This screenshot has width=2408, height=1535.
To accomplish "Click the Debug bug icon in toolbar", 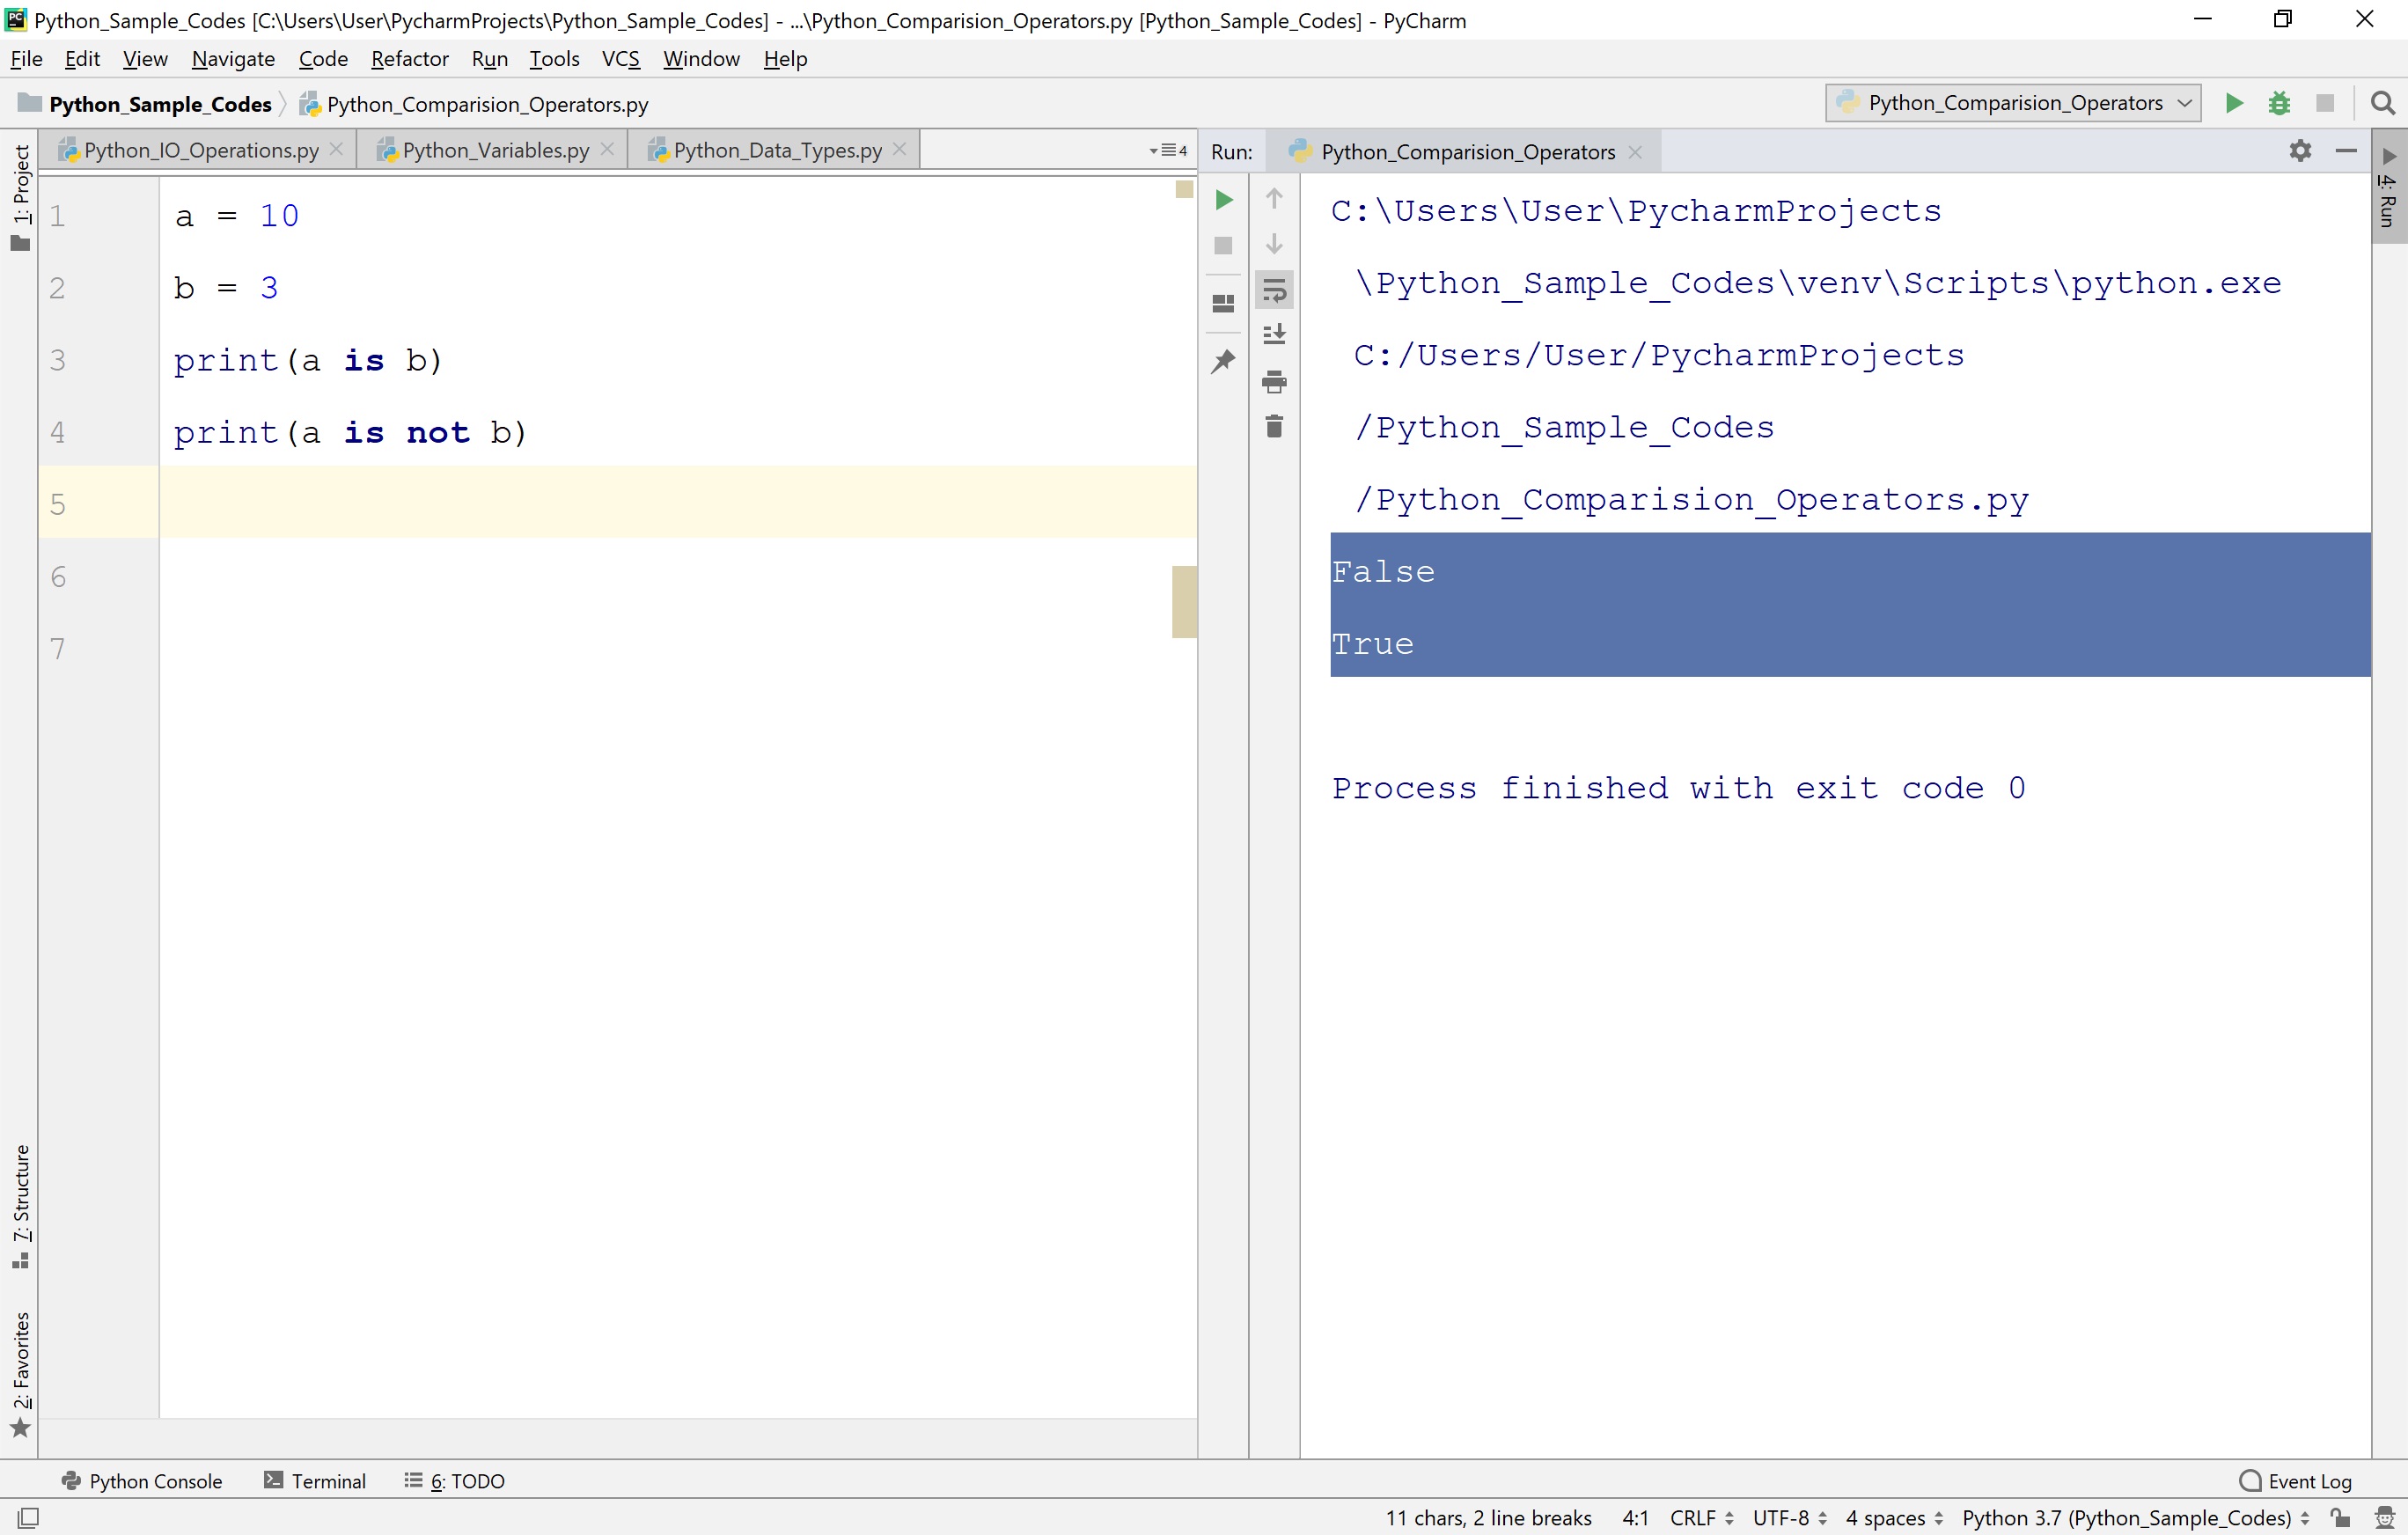I will click(x=2279, y=103).
